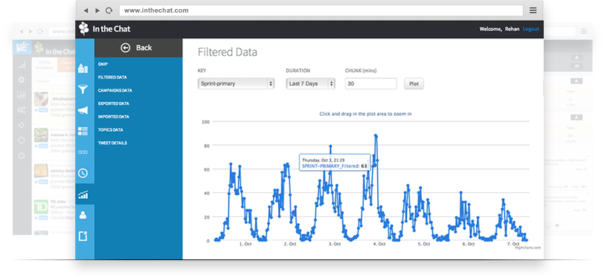Open the buildings icon in blue sidebar
Screen dimensions: 610x279
pyautogui.click(x=83, y=68)
